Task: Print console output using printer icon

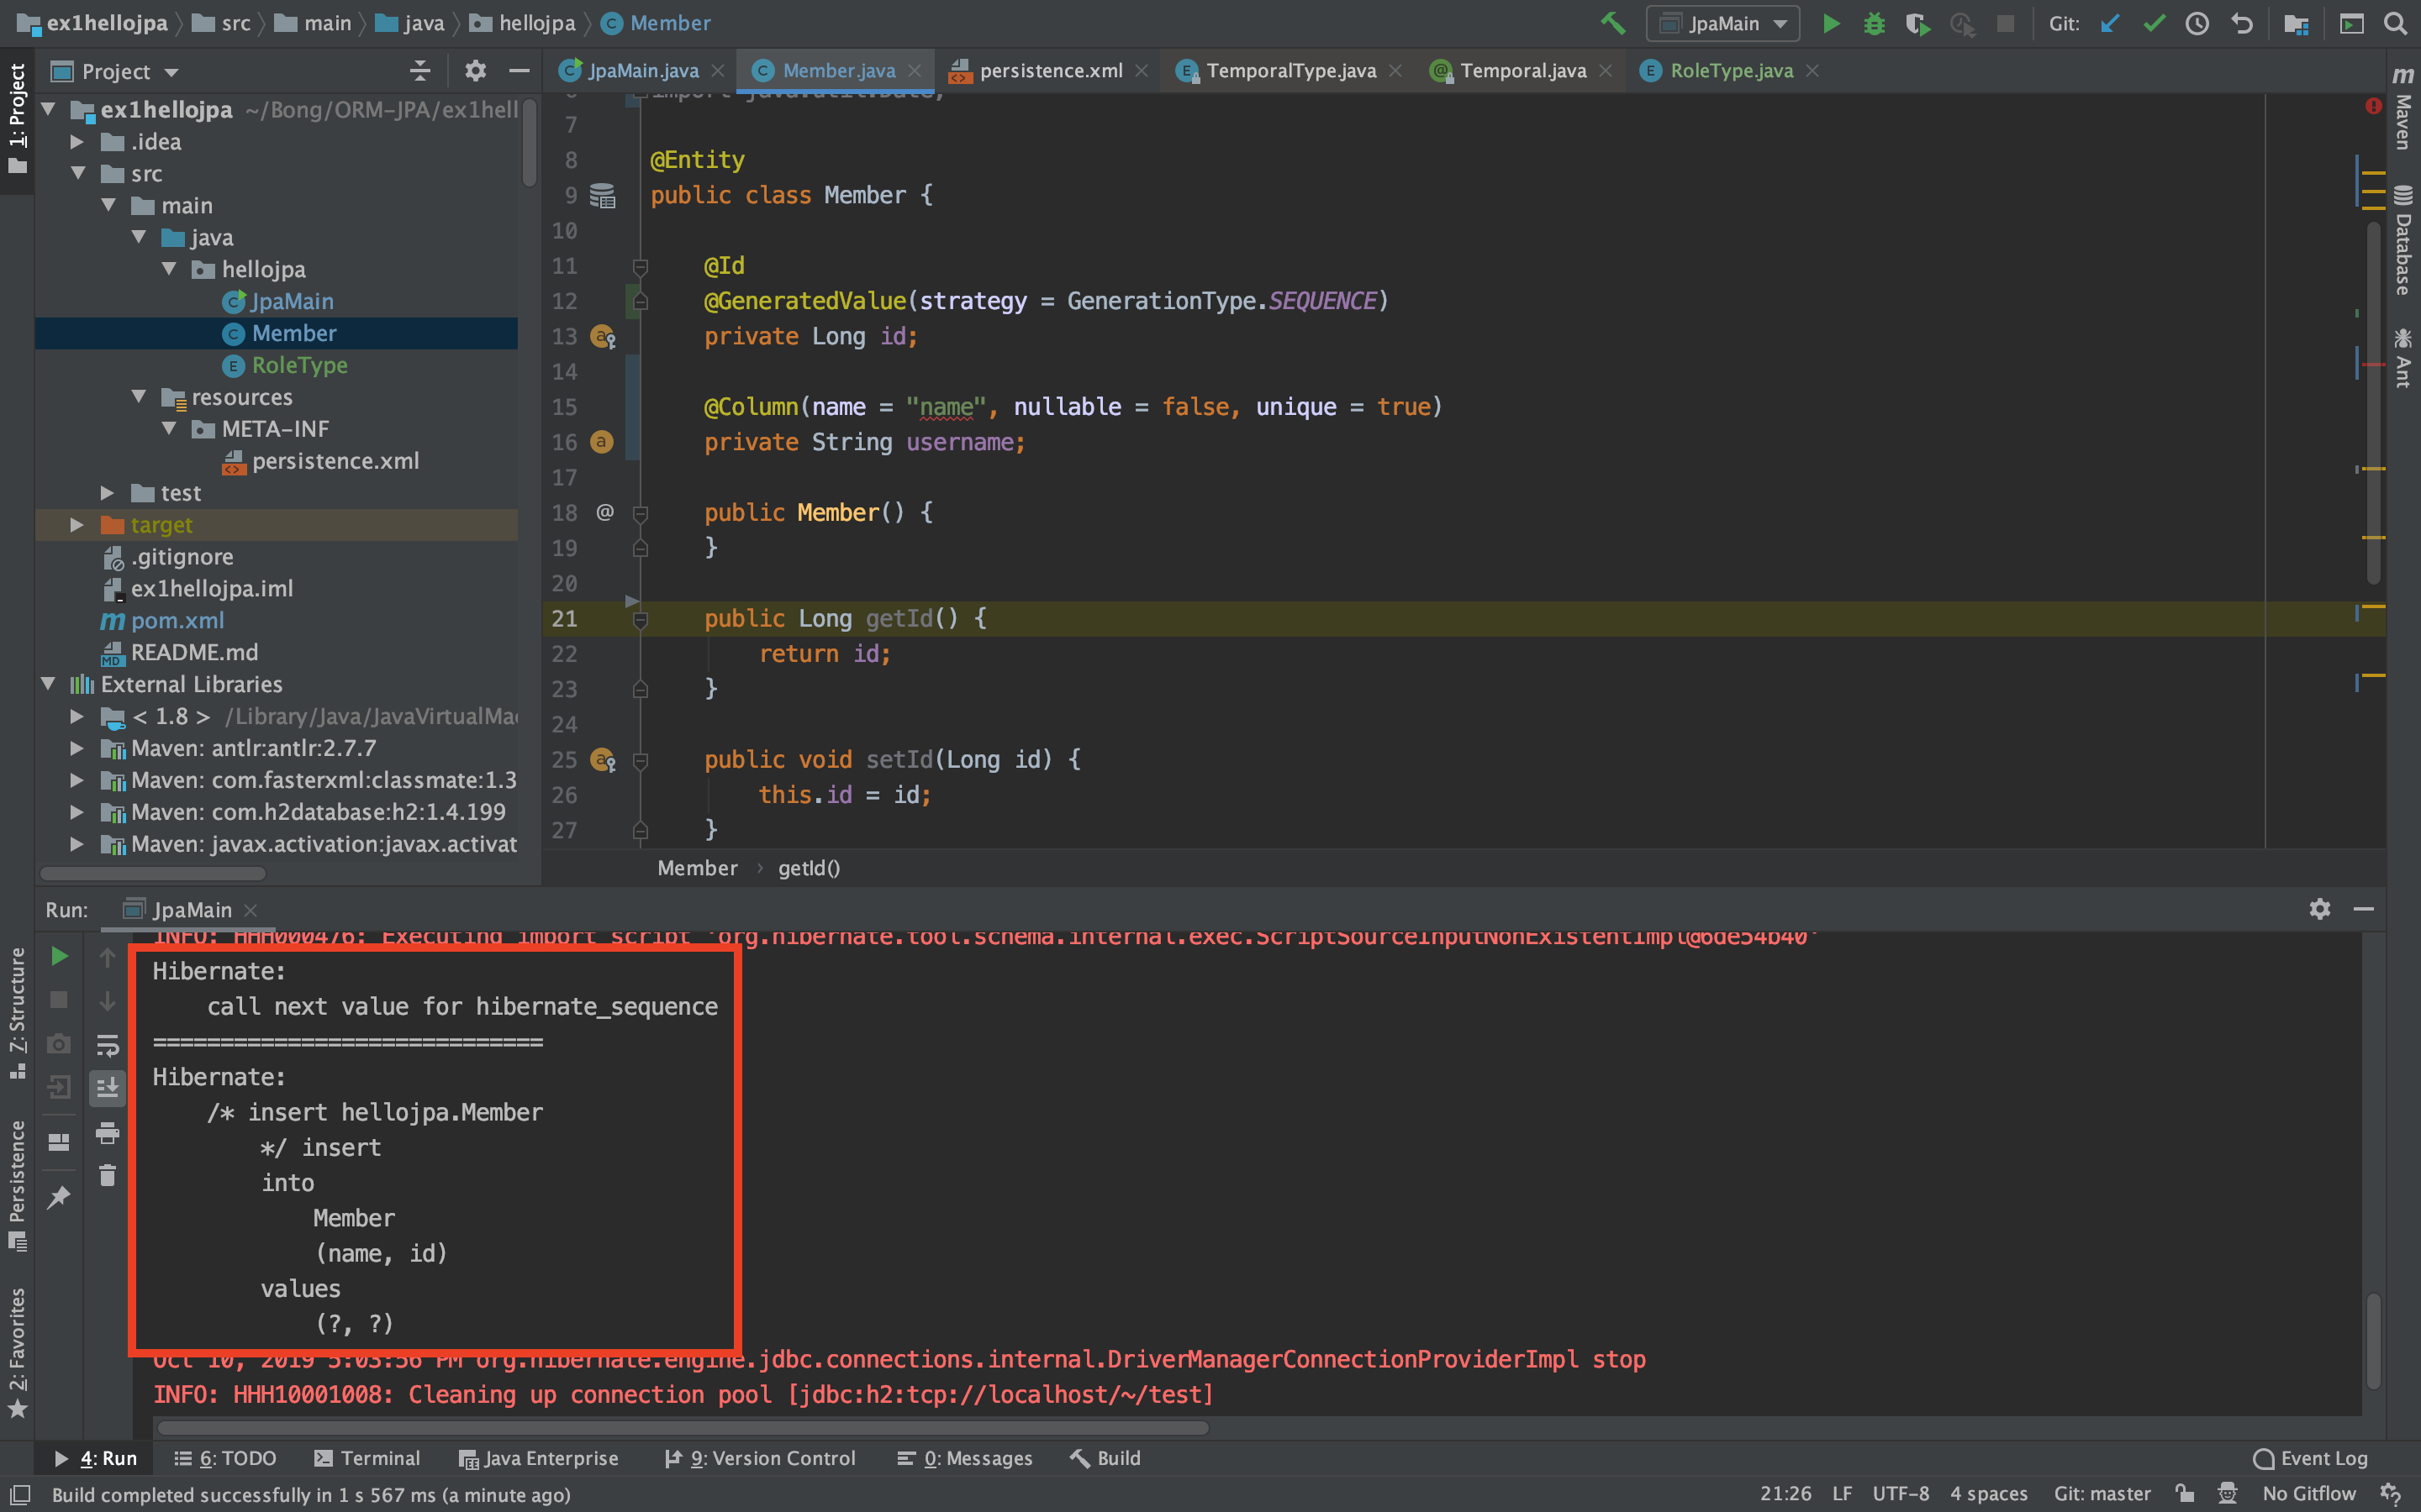Action: [107, 1133]
